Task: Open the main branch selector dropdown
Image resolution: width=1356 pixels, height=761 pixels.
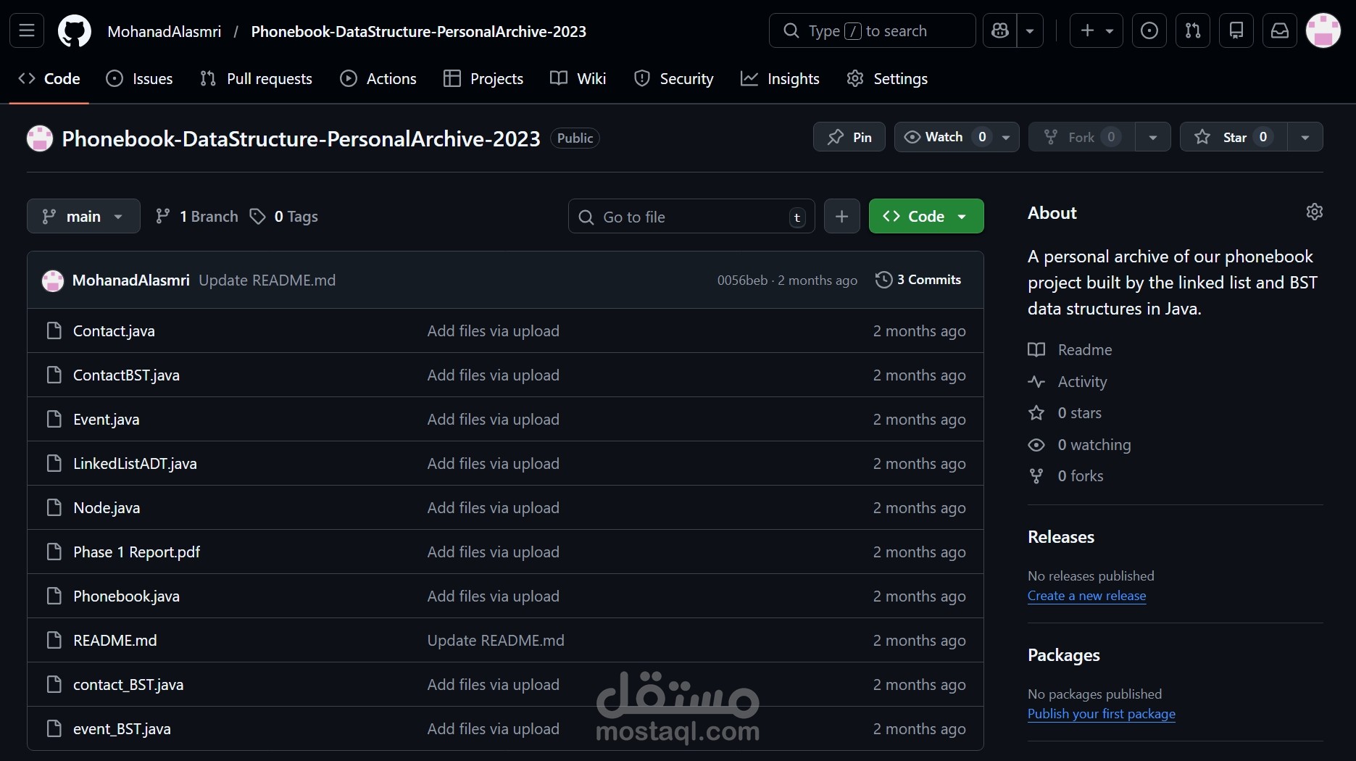Action: tap(83, 216)
